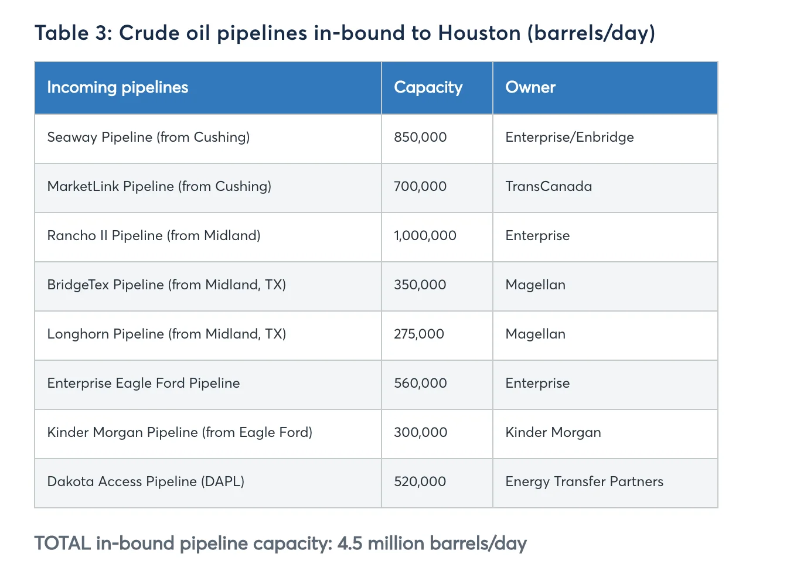Image resolution: width=797 pixels, height=581 pixels.
Task: Click the Kinder Morgan Pipeline (from Eagle Ford) cell
Action: 180,433
